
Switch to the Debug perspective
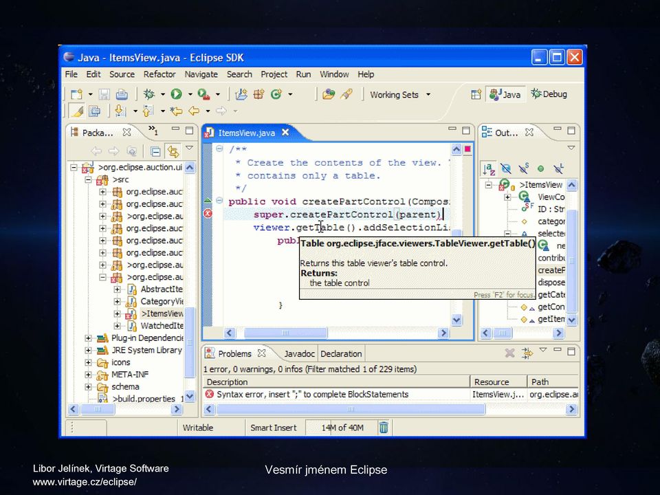point(549,94)
